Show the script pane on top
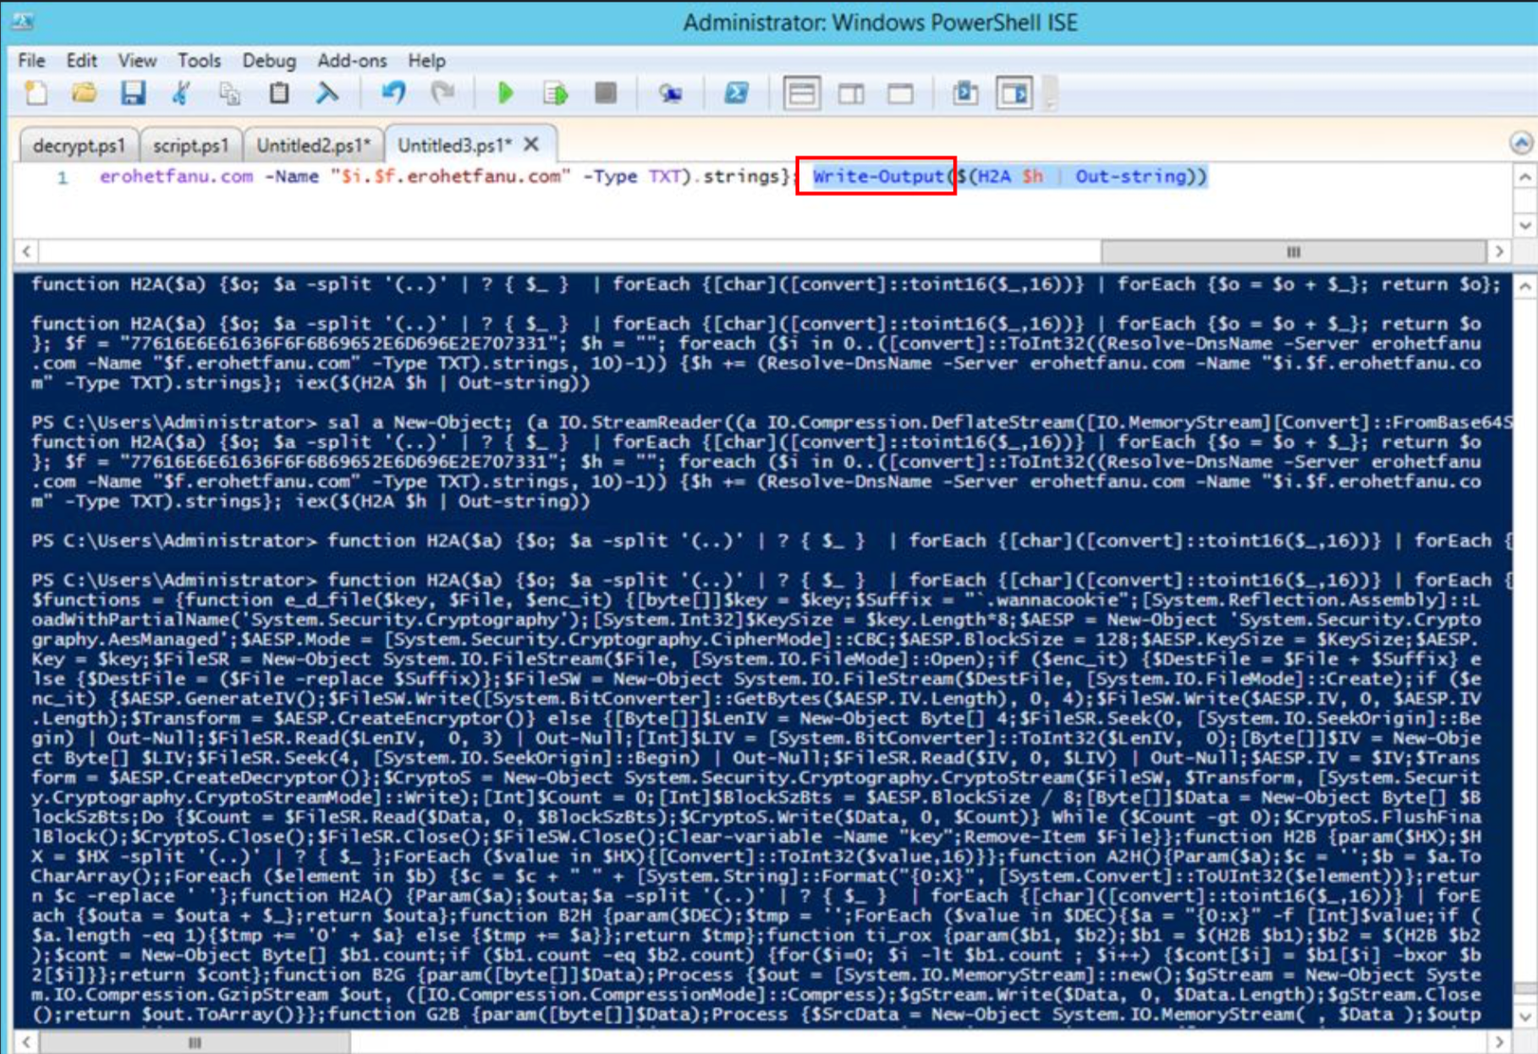This screenshot has width=1538, height=1054. tap(801, 93)
